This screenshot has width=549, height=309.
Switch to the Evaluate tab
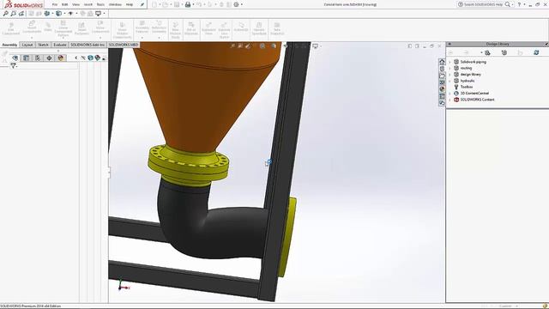[x=60, y=45]
